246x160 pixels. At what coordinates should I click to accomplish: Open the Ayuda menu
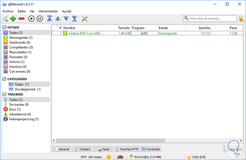(x=66, y=11)
